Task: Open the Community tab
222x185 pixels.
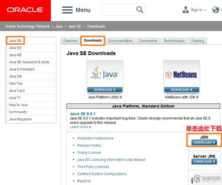Action: pyautogui.click(x=148, y=41)
